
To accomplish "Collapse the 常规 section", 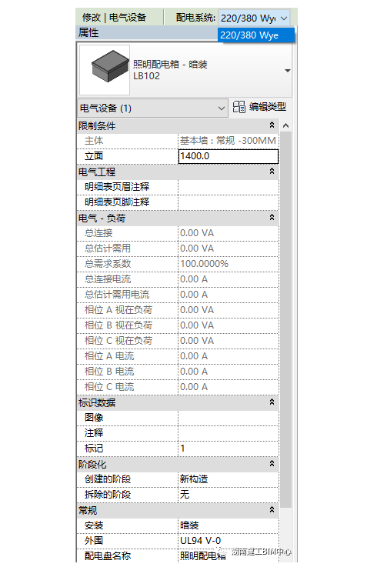I will click(x=272, y=510).
